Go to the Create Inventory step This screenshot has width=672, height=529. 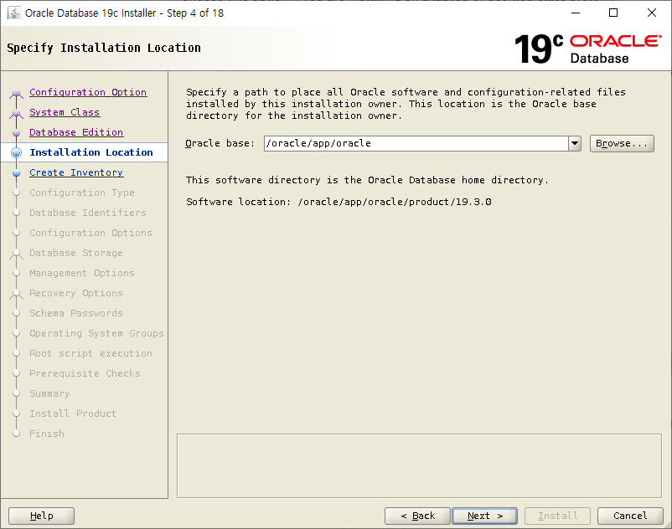click(x=76, y=172)
